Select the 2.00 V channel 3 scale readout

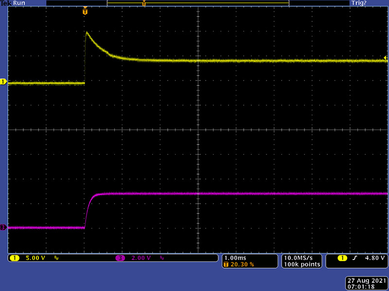[141, 258]
